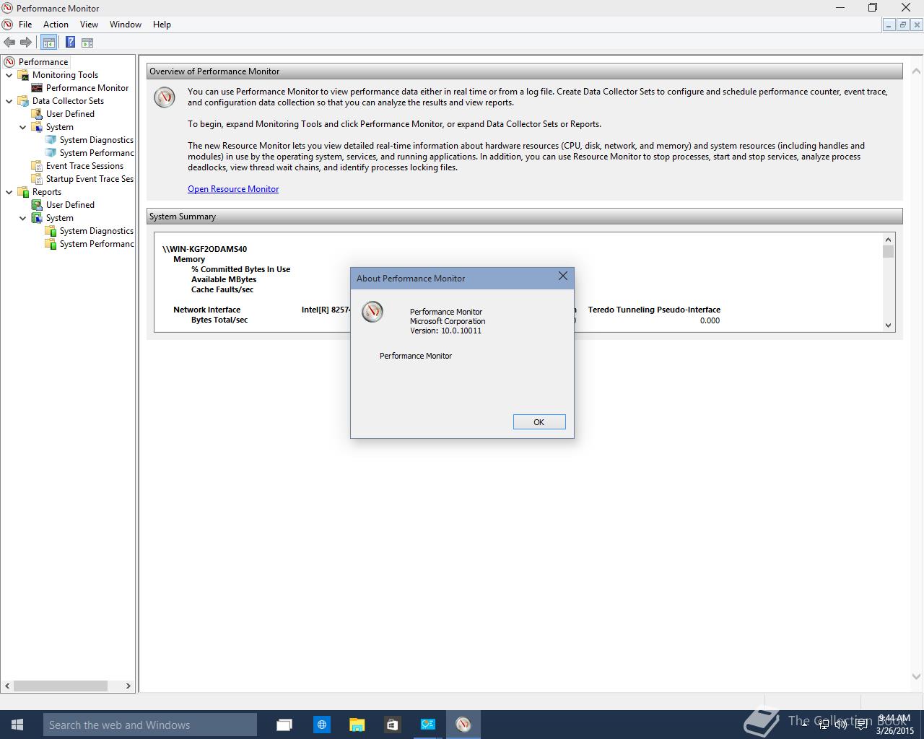Click the Open Resource Monitor link
This screenshot has width=924, height=739.
coord(233,189)
